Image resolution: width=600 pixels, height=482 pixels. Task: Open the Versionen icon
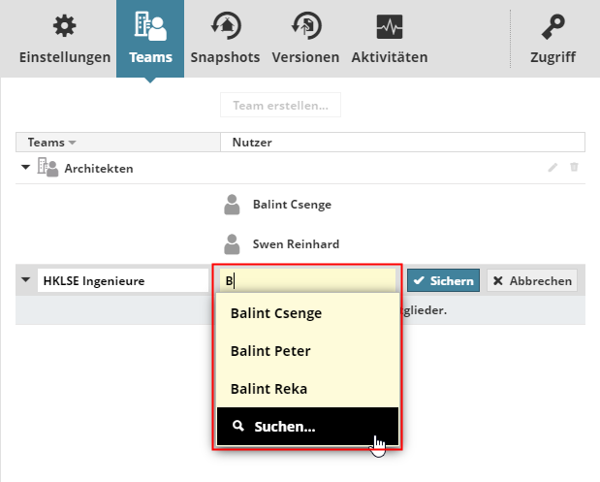point(305,27)
